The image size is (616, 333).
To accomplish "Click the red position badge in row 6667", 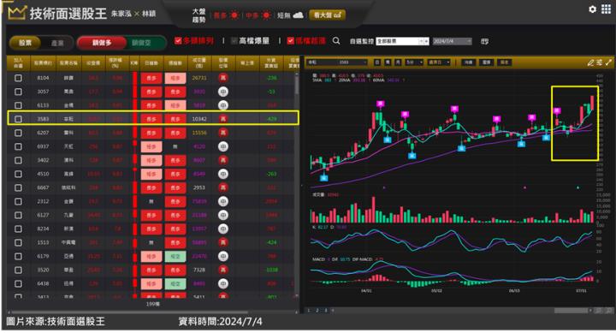I will point(222,187).
